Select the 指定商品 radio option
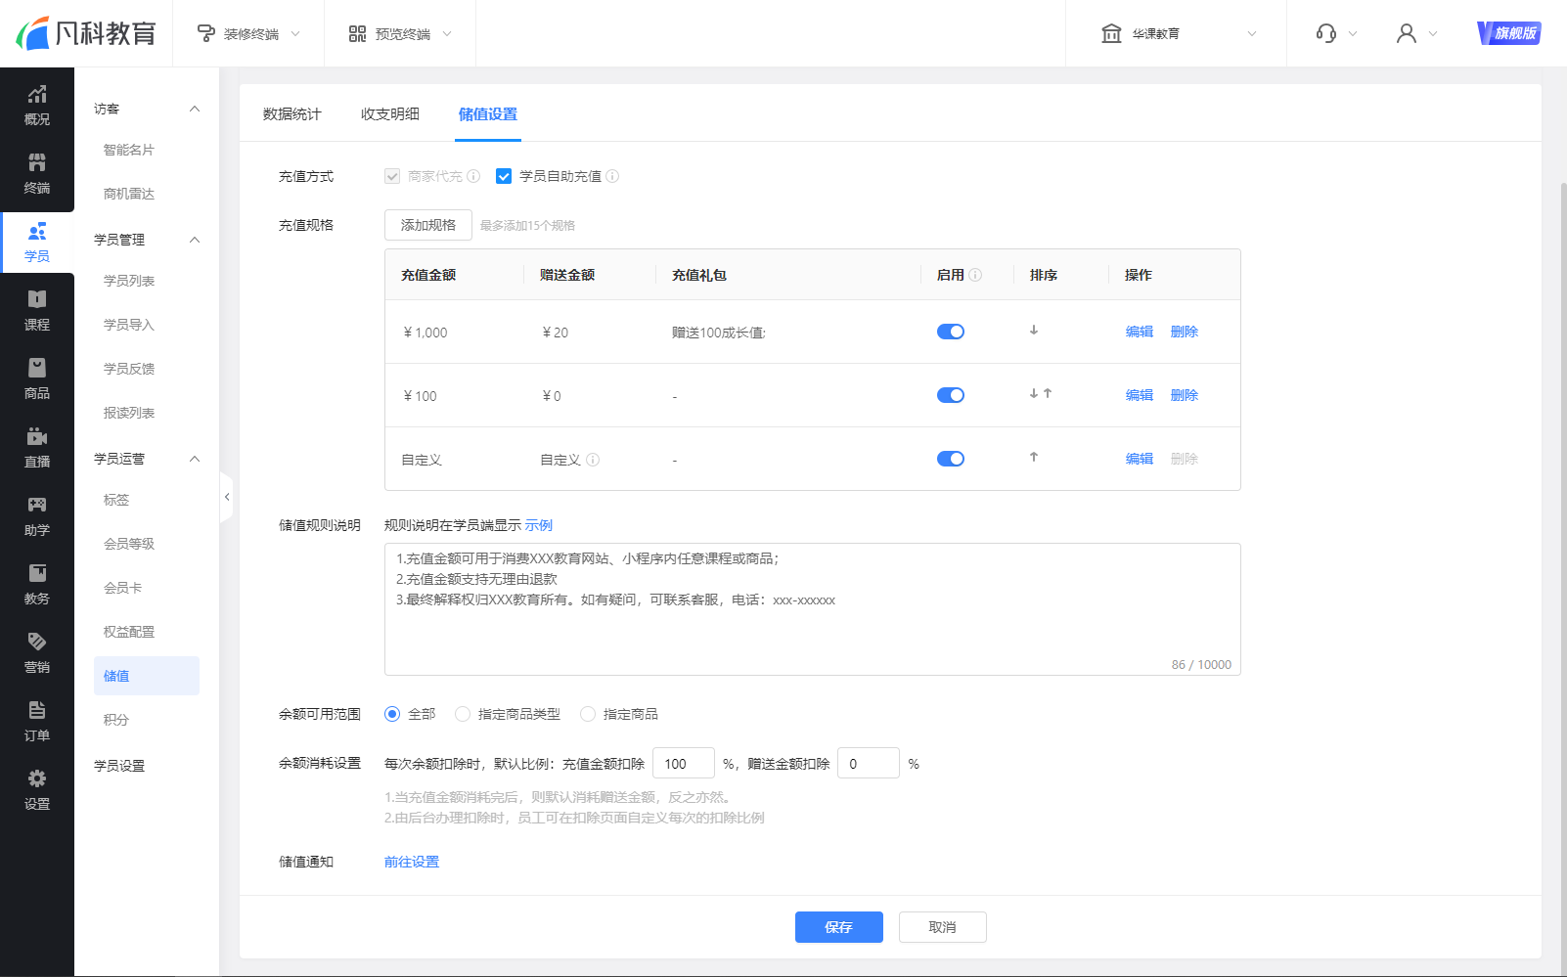The width and height of the screenshot is (1567, 977). [x=588, y=714]
